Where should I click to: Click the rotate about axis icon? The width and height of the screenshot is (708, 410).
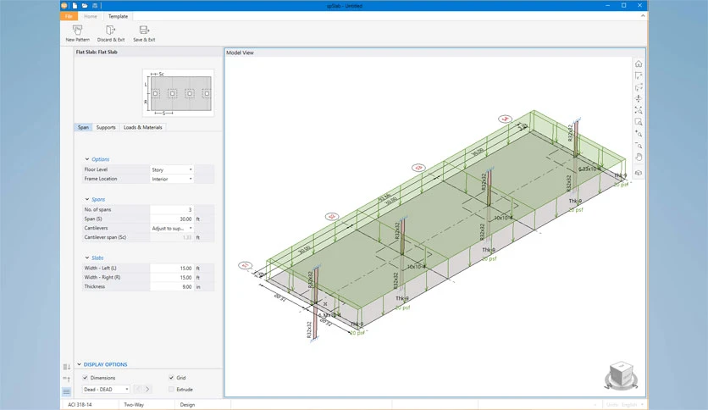639,99
